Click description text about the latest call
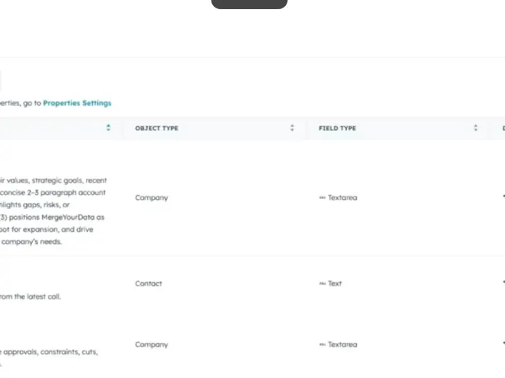Viewport: 505px width, 378px height. 30,296
